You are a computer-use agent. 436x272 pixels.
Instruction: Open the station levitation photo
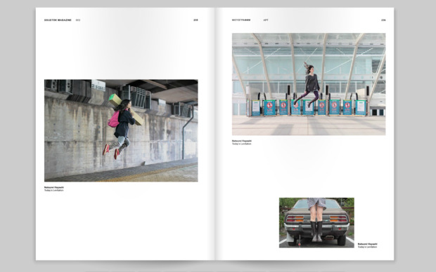pyautogui.click(x=309, y=84)
